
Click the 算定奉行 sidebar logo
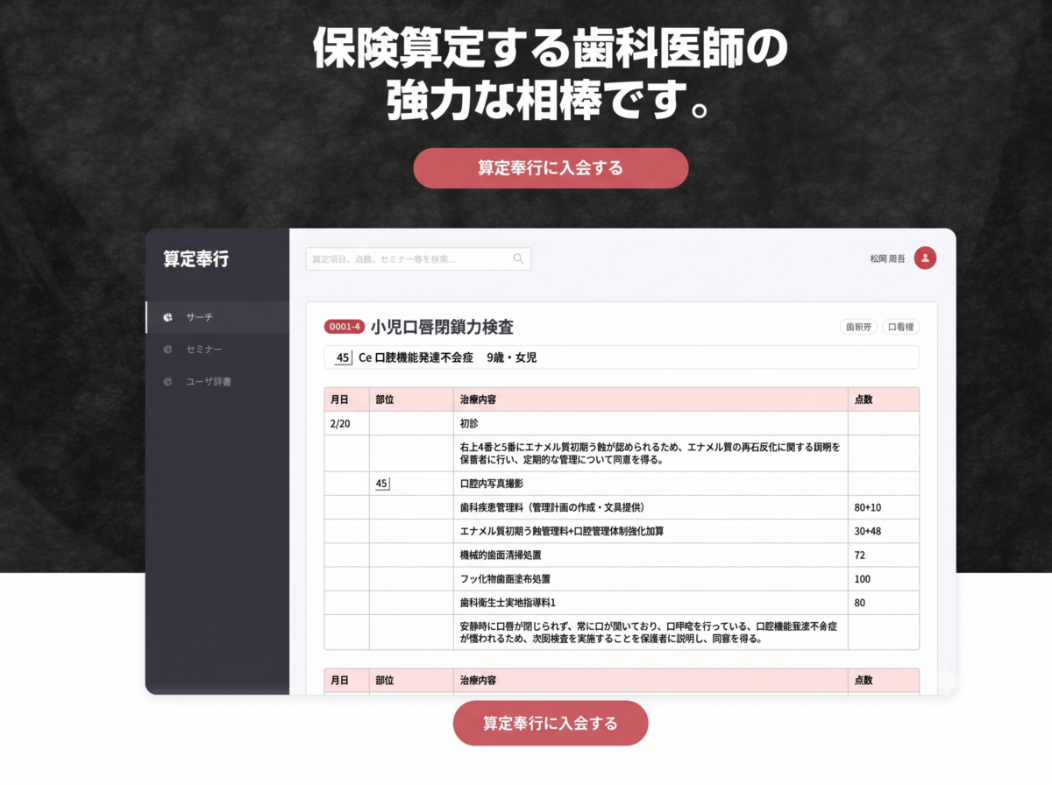pyautogui.click(x=195, y=259)
